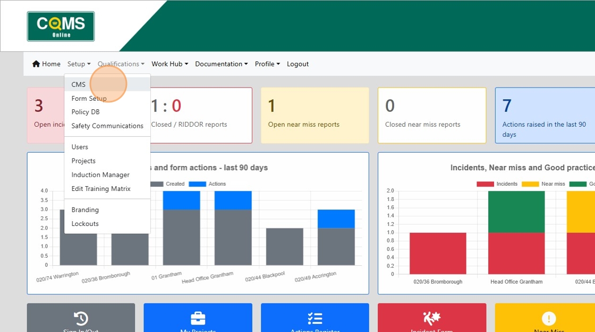
Task: Click the Home icon in navigation bar
Action: coord(36,64)
